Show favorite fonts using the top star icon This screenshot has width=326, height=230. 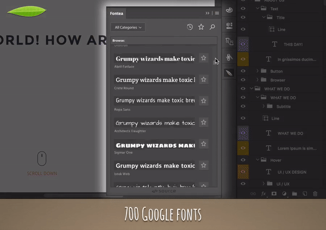coord(201,27)
